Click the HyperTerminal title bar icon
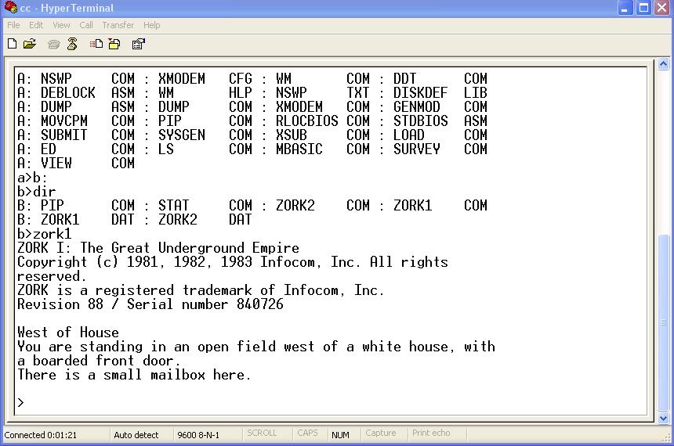 [10, 7]
